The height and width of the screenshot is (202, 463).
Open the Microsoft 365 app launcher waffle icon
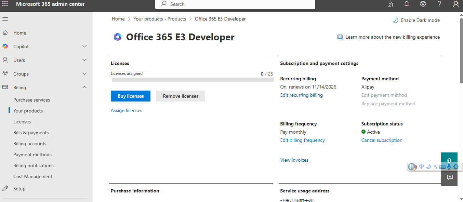(x=5, y=4)
